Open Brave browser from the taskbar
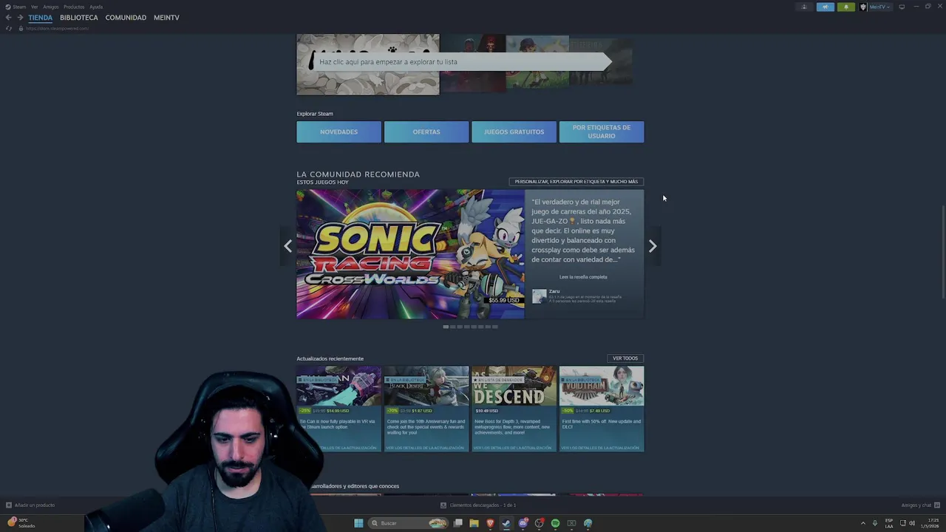Viewport: 946px width, 532px height. click(x=490, y=523)
